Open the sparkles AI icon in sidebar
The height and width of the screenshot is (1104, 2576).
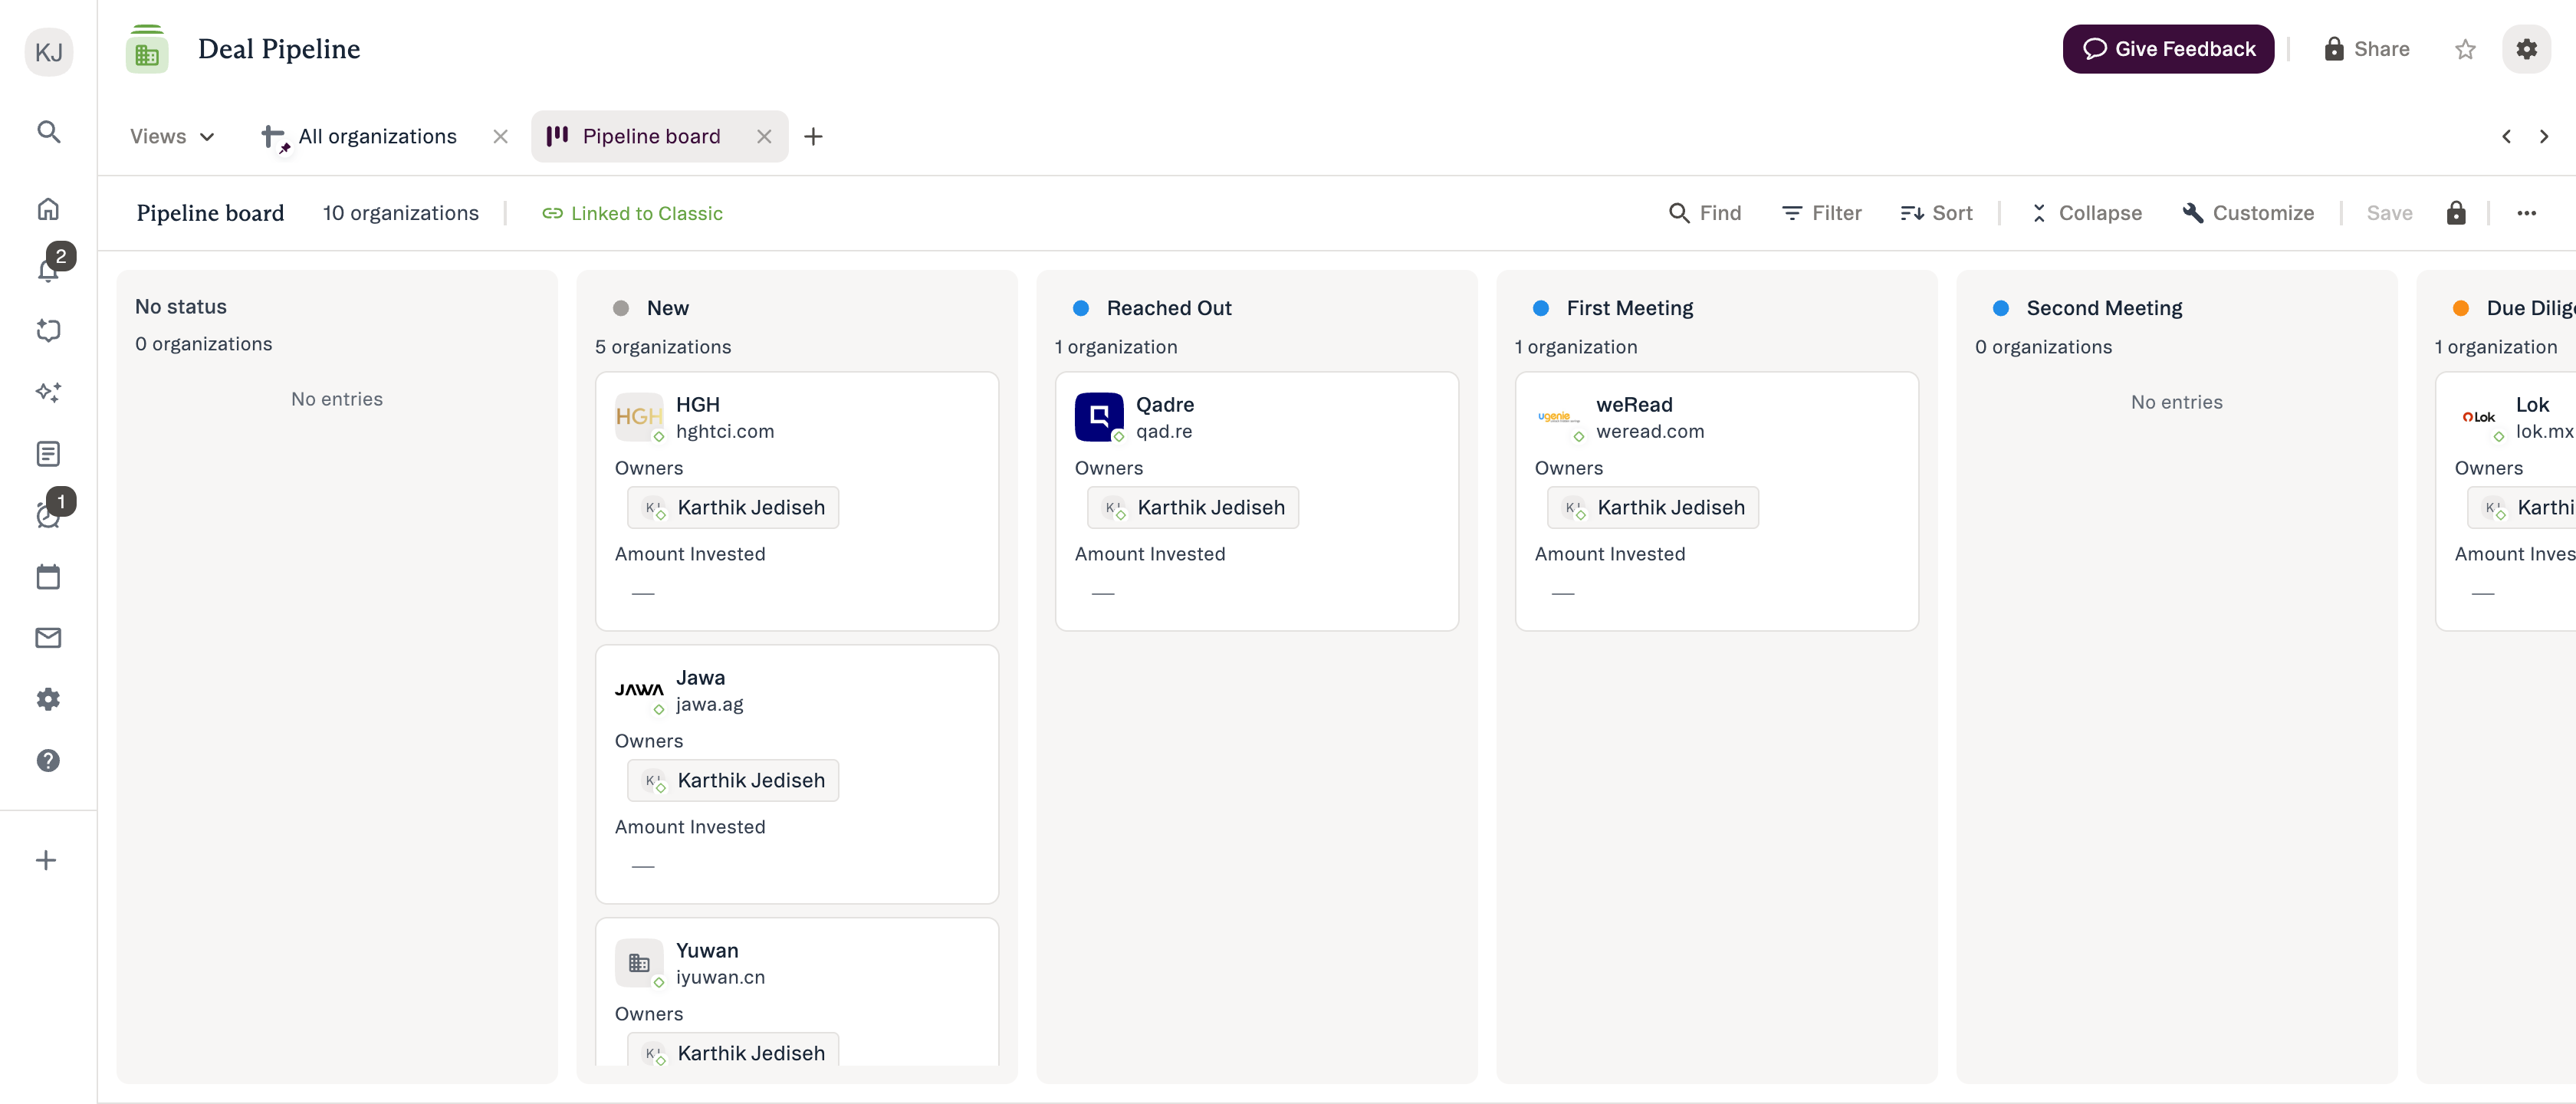(48, 392)
